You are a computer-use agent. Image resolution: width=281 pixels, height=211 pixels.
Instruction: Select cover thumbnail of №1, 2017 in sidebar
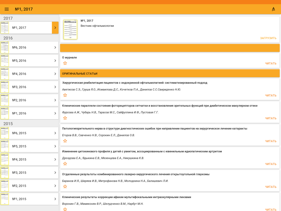[5, 28]
